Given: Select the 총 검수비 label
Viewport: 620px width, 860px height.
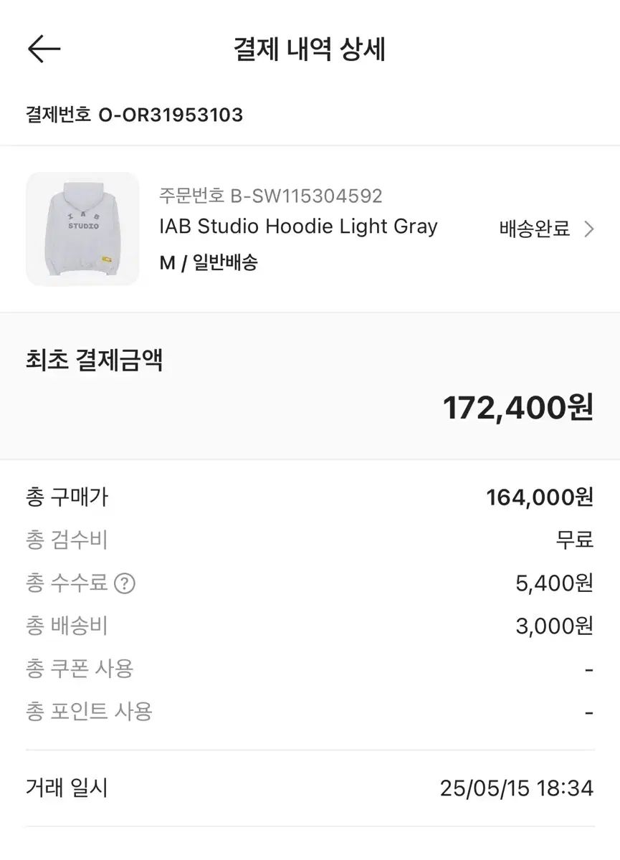Looking at the screenshot, I should 67,540.
